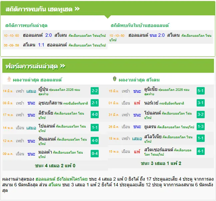The image size is (216, 201).
Task: Click the 1-1 score badge in Holland's Poland row
Action: (95, 128)
